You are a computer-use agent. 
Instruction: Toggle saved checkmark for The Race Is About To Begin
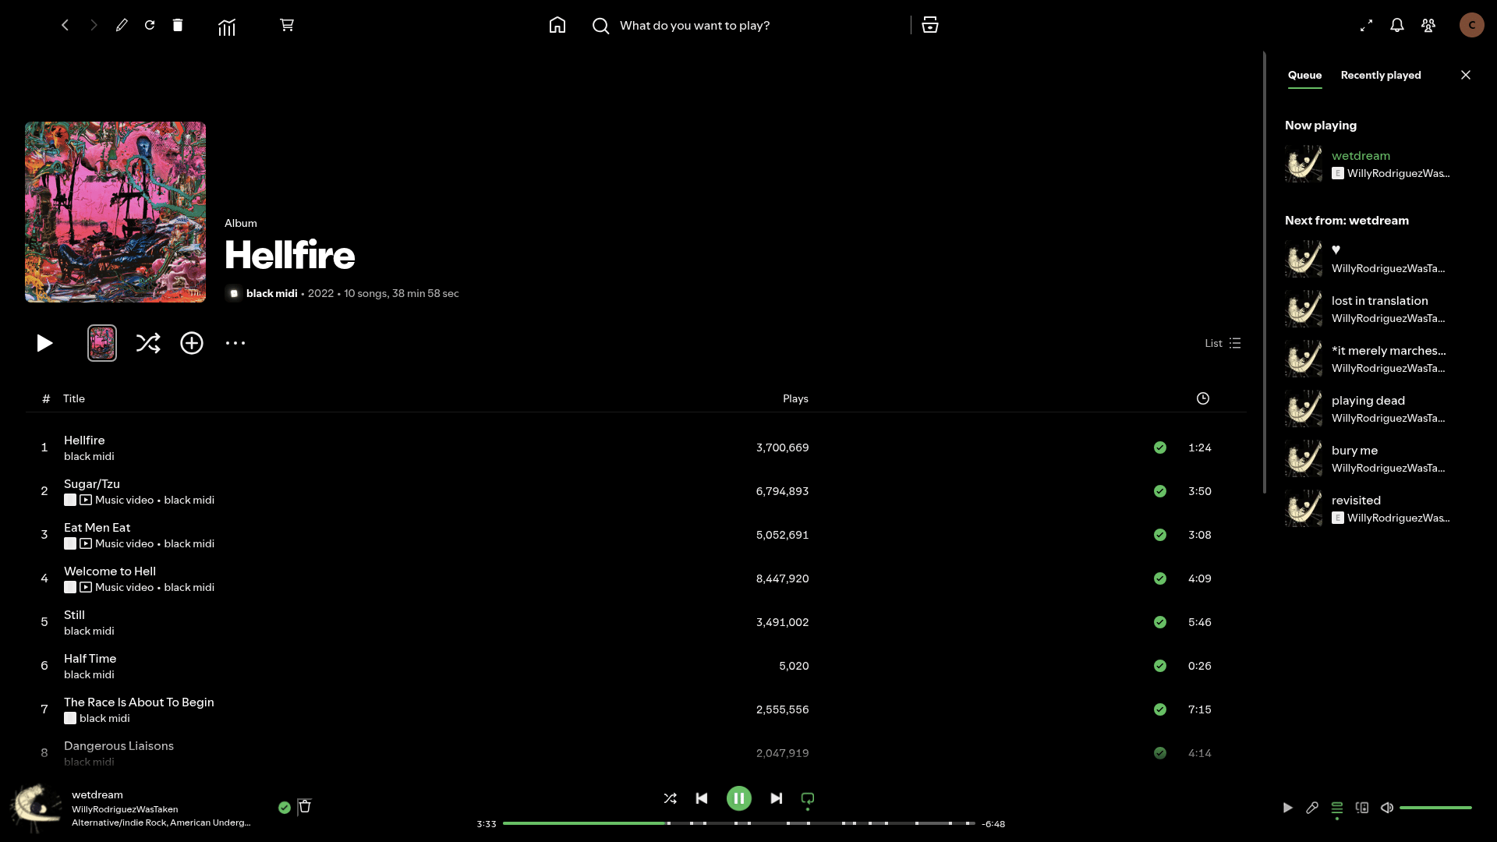point(1160,709)
